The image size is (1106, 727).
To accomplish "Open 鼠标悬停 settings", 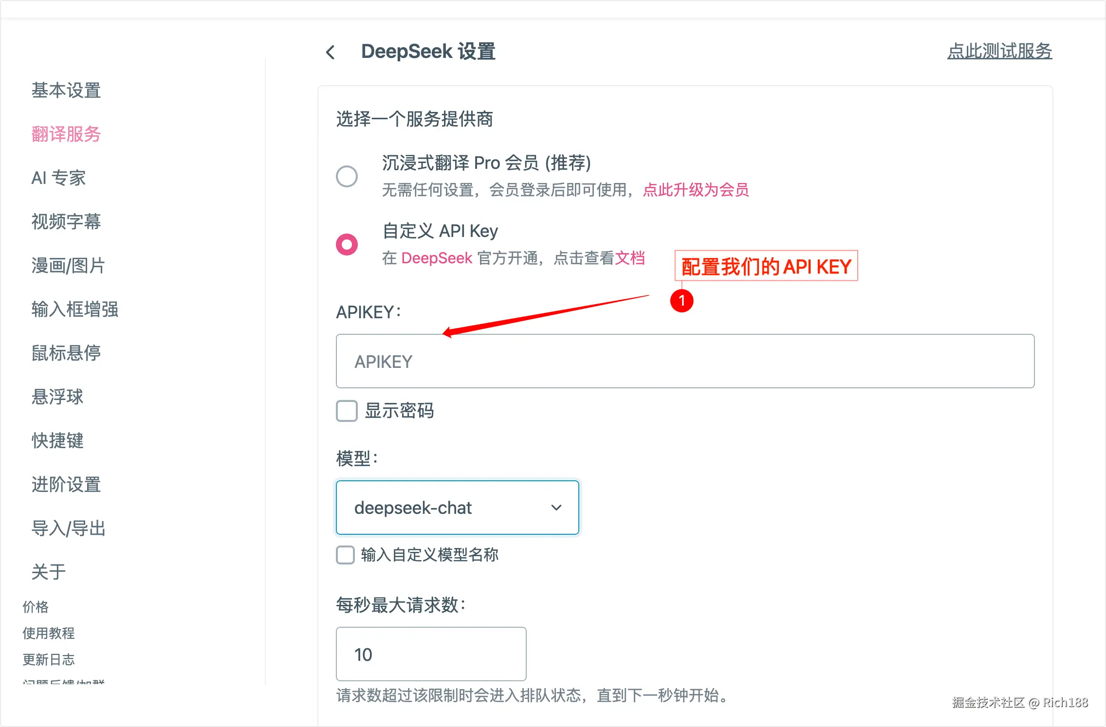I will (66, 353).
